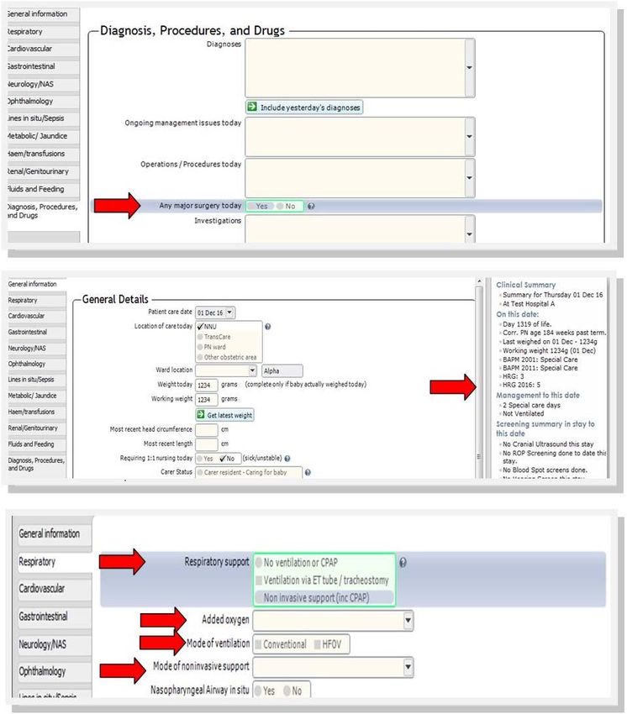Click Most recent head circumference field
The image size is (627, 714).
point(207,430)
